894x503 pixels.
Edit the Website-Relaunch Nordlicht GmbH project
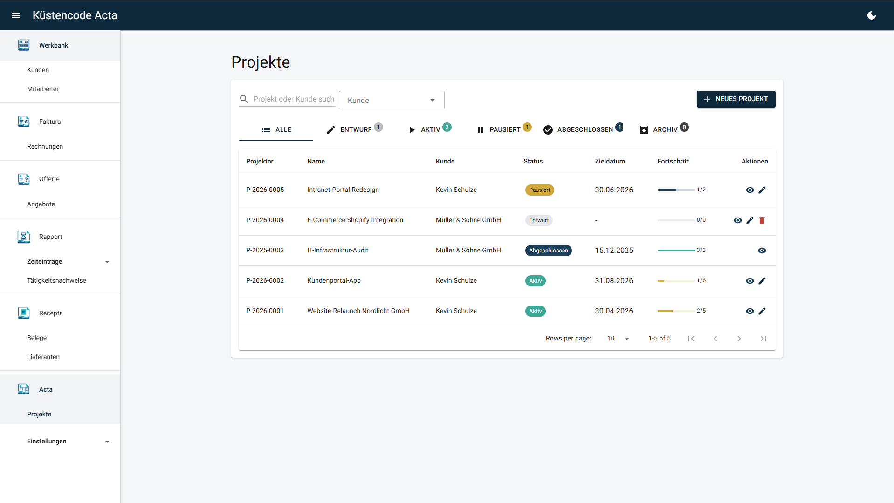coord(762,311)
